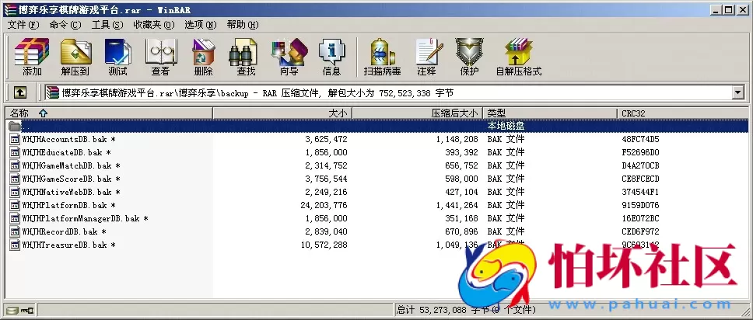This screenshot has height=320, width=753.
Task: Click the Add (添加) toolbar icon
Action: [32, 57]
